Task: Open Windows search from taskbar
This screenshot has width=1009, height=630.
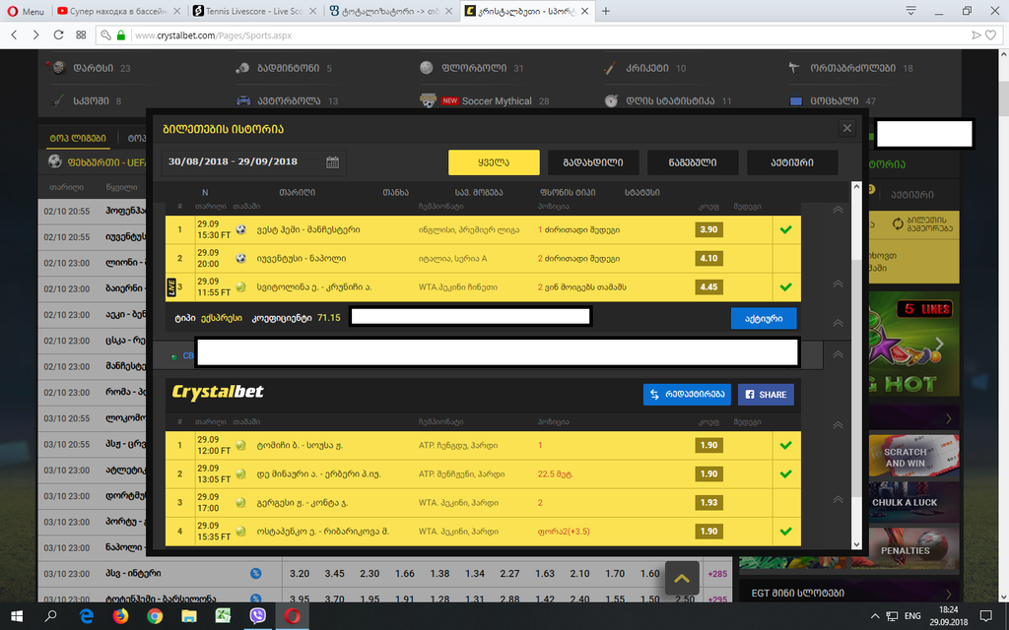Action: coord(50,616)
